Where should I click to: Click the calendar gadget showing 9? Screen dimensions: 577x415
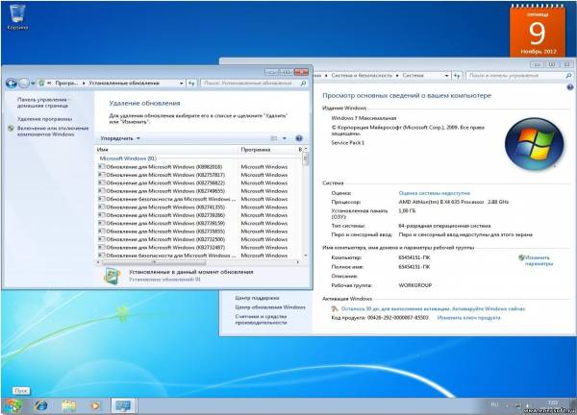point(538,31)
